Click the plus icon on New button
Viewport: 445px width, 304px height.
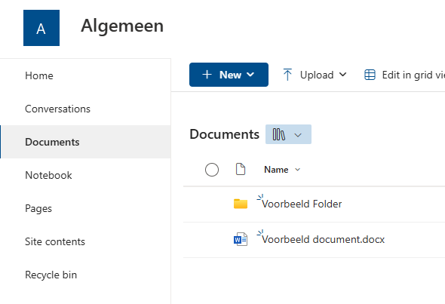(x=207, y=75)
